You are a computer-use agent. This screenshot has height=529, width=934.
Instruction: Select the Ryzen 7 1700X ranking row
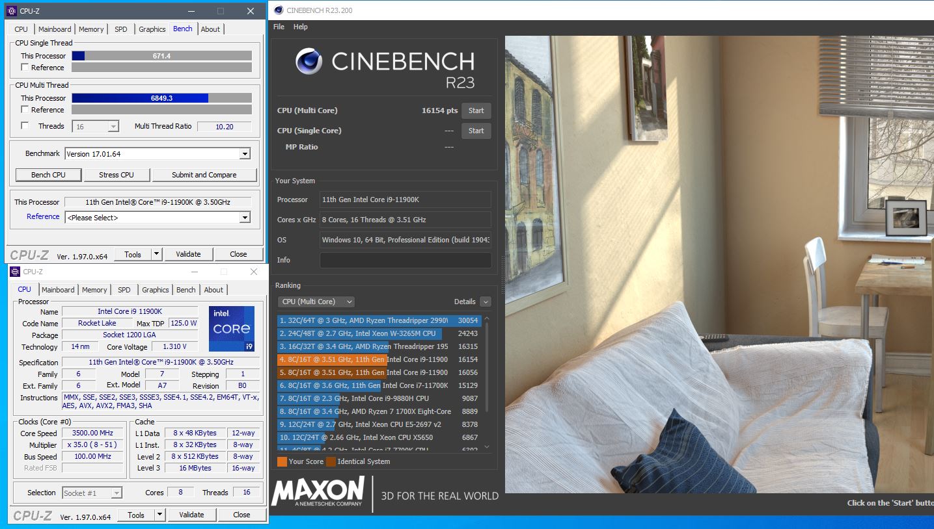[x=379, y=411]
